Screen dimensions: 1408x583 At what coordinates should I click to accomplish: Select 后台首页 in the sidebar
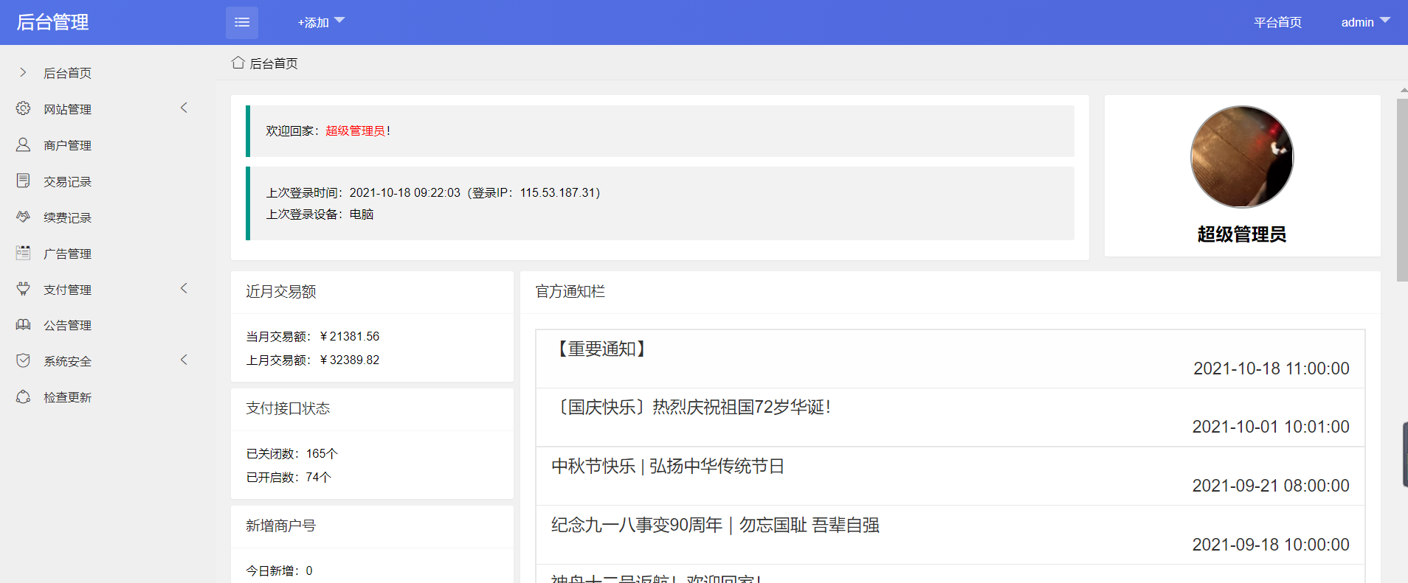pyautogui.click(x=67, y=73)
